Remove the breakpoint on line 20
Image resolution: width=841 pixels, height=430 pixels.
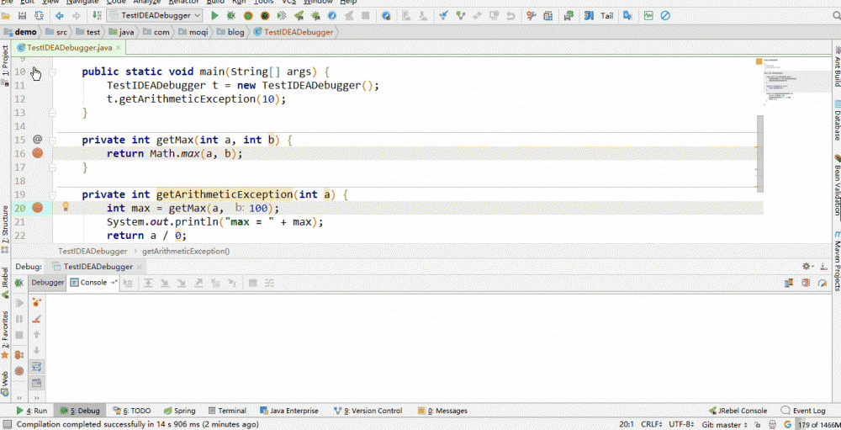[x=37, y=207]
